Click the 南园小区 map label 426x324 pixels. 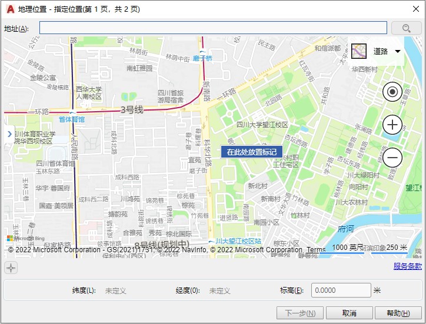pos(266,222)
